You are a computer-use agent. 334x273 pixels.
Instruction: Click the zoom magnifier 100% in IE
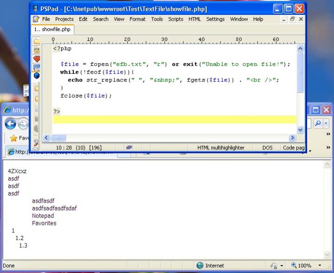[294, 265]
